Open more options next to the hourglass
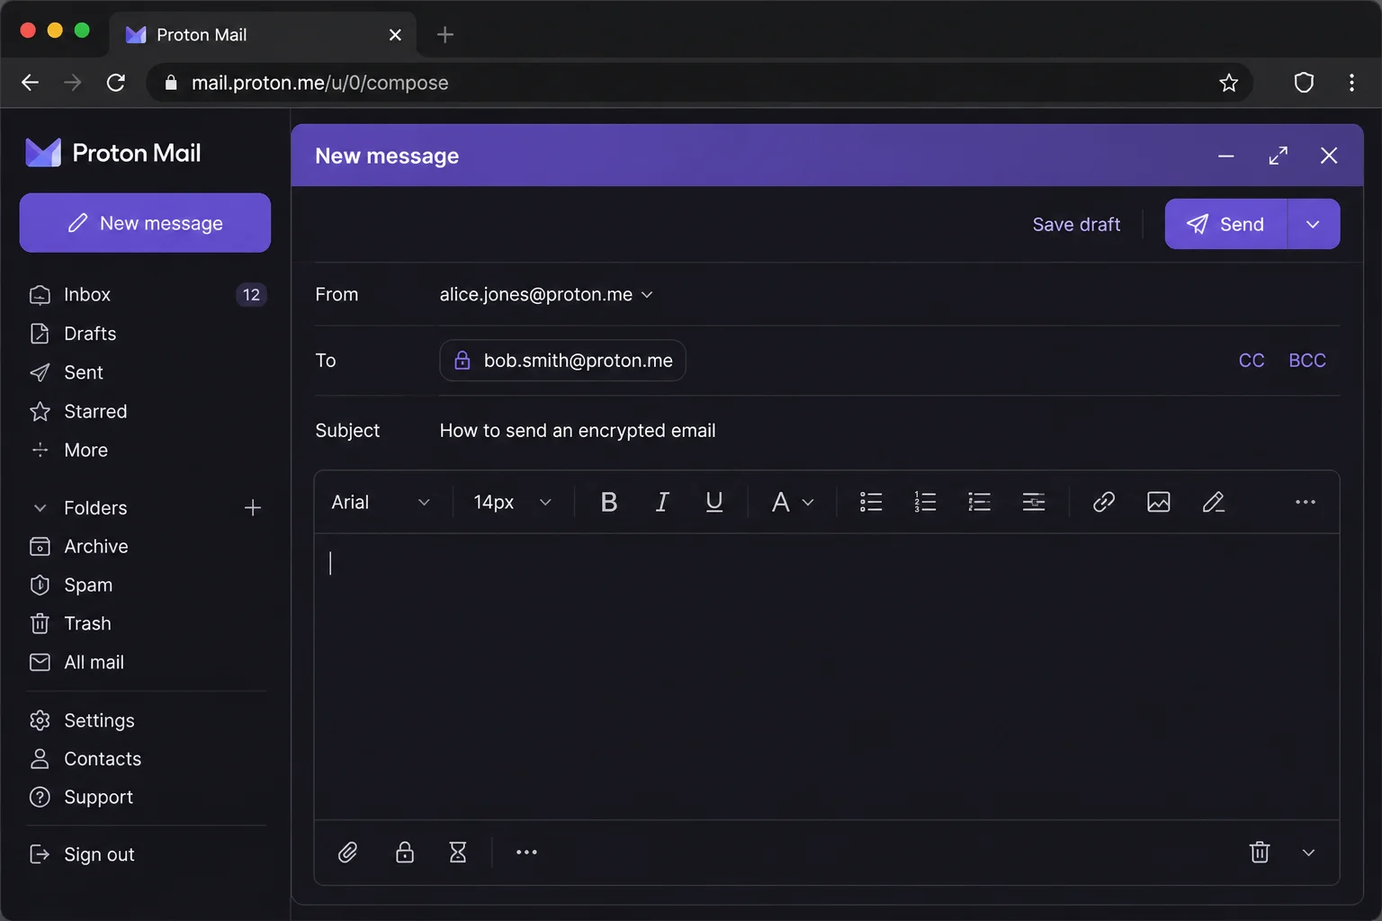Screen dimensions: 1382x921 click(526, 852)
